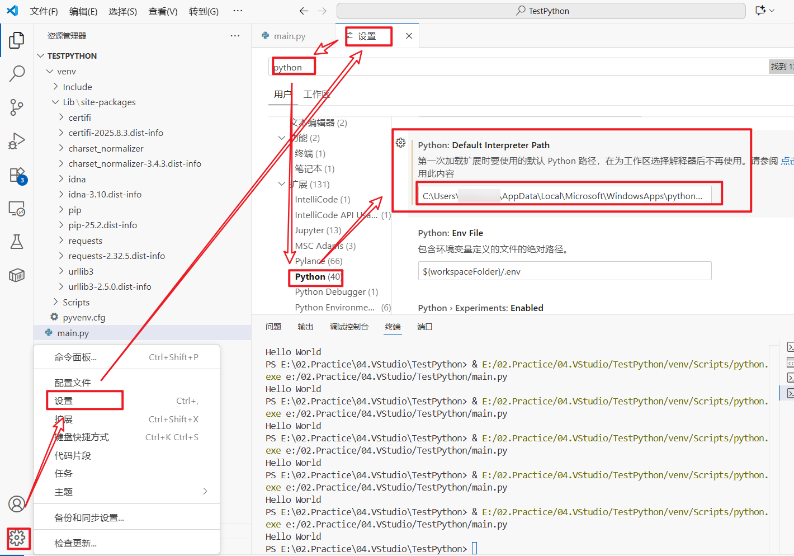This screenshot has height=556, width=794.
Task: Open the 查看(V) menu
Action: click(x=163, y=11)
